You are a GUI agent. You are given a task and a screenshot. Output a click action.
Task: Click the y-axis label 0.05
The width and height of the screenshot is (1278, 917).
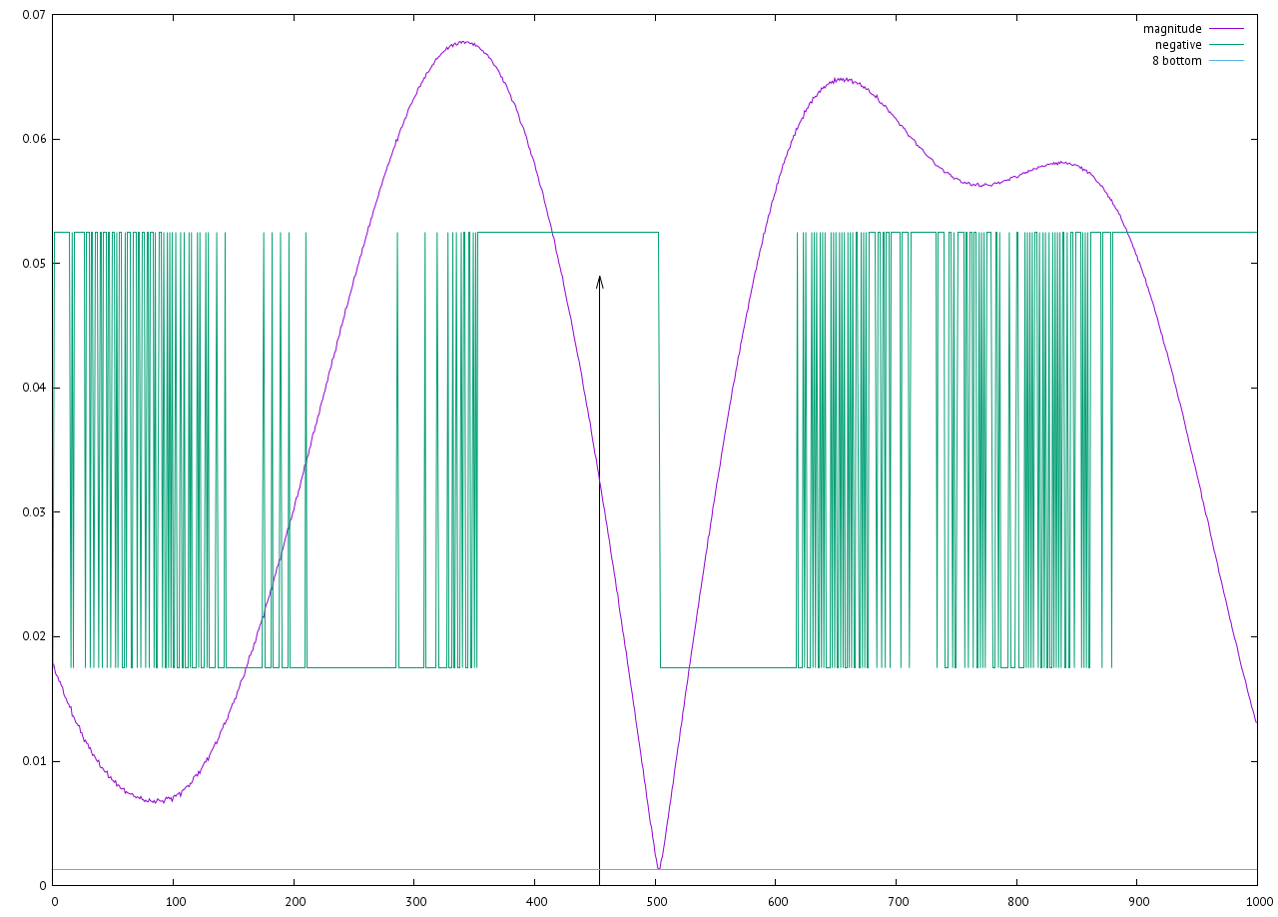pyautogui.click(x=34, y=264)
